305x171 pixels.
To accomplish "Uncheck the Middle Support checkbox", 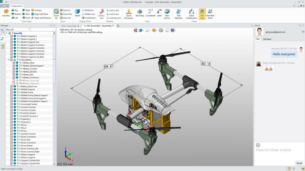I will coord(12,89).
